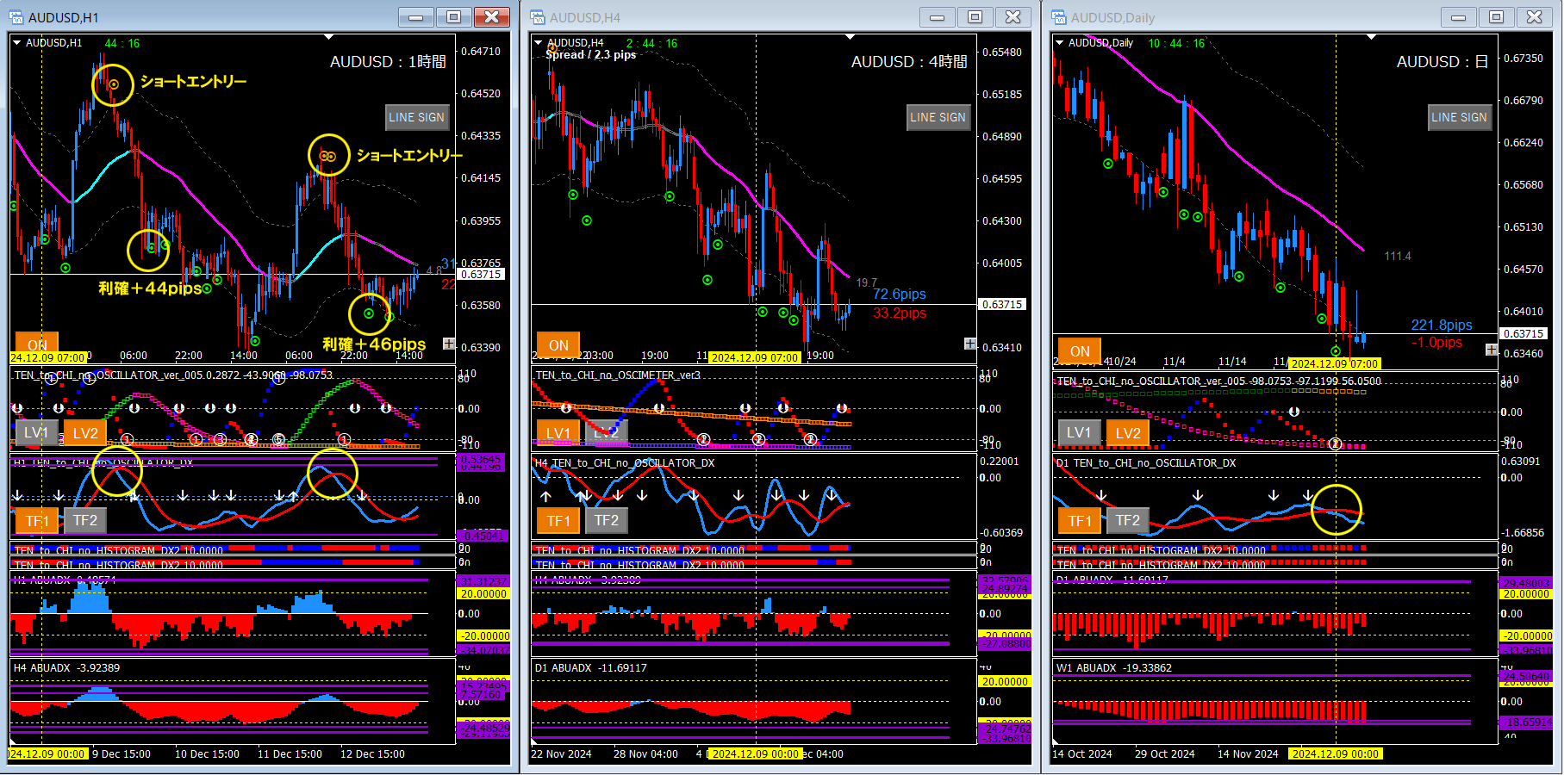Image resolution: width=1564 pixels, height=775 pixels.
Task: Click the plus icon in the H4 chart
Action: click(970, 344)
